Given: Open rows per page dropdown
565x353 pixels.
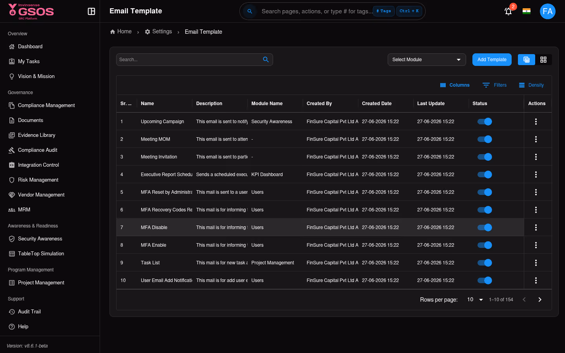Looking at the screenshot, I should coord(475,300).
